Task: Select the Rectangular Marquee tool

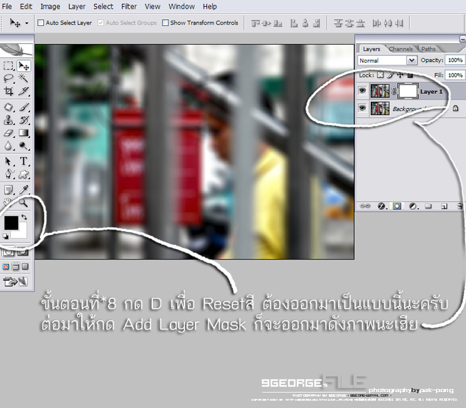Action: (8, 66)
